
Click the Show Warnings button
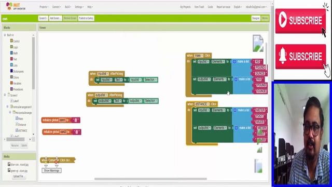(51, 171)
